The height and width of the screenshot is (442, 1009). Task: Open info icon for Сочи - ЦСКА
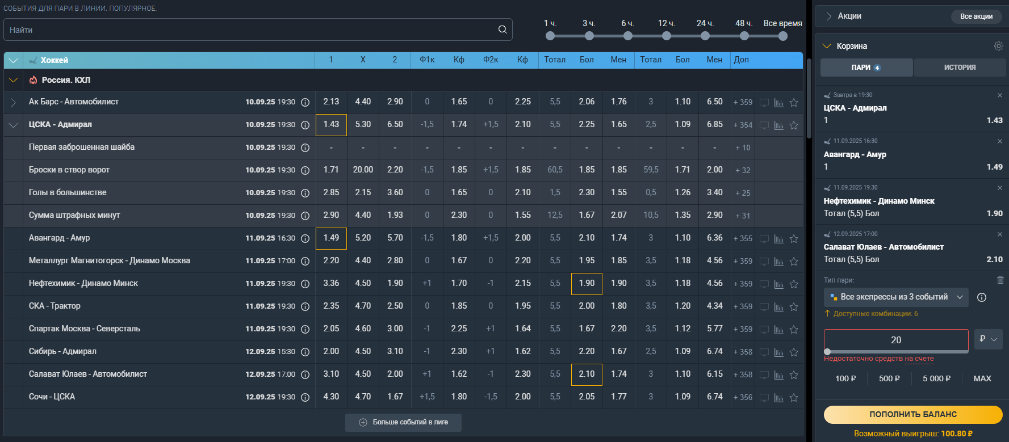pyautogui.click(x=305, y=397)
